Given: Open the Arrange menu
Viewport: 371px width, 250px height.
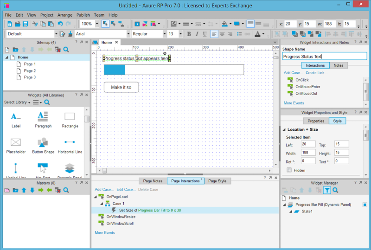Looking at the screenshot, I should [65, 15].
